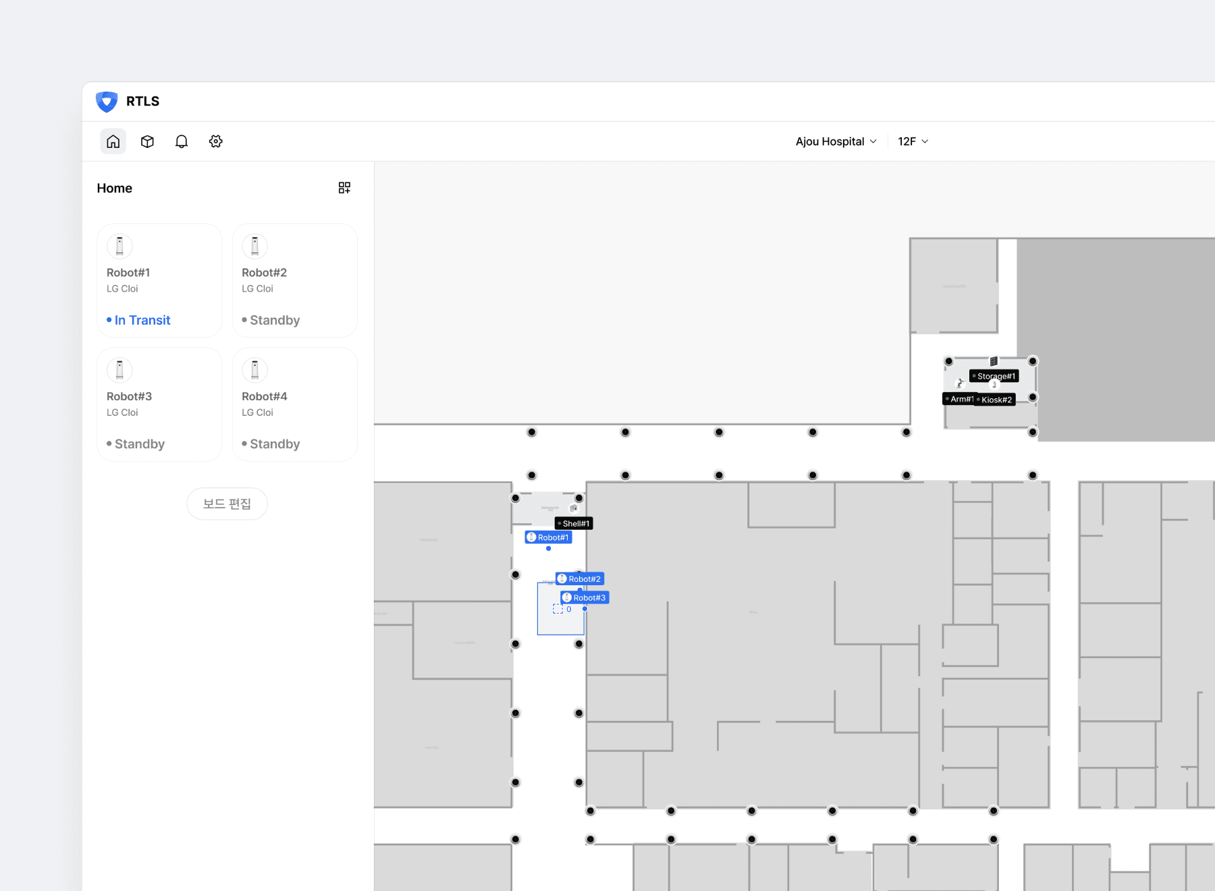Open notifications bell icon
This screenshot has width=1215, height=891.
[x=182, y=142]
